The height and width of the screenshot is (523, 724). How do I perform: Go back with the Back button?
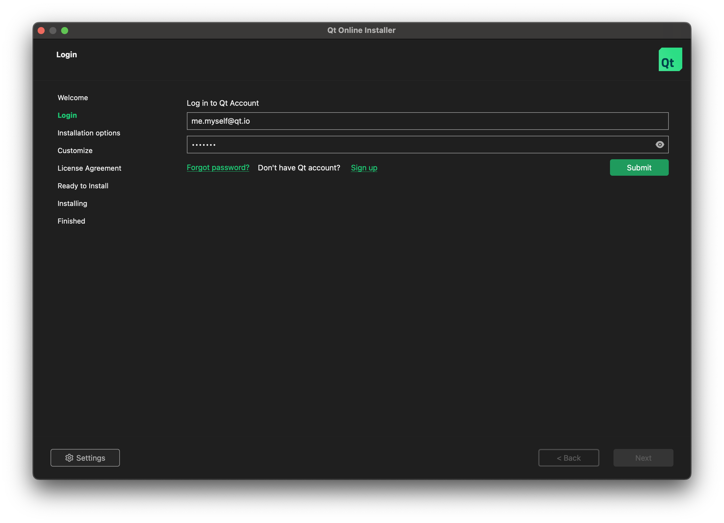click(x=569, y=457)
